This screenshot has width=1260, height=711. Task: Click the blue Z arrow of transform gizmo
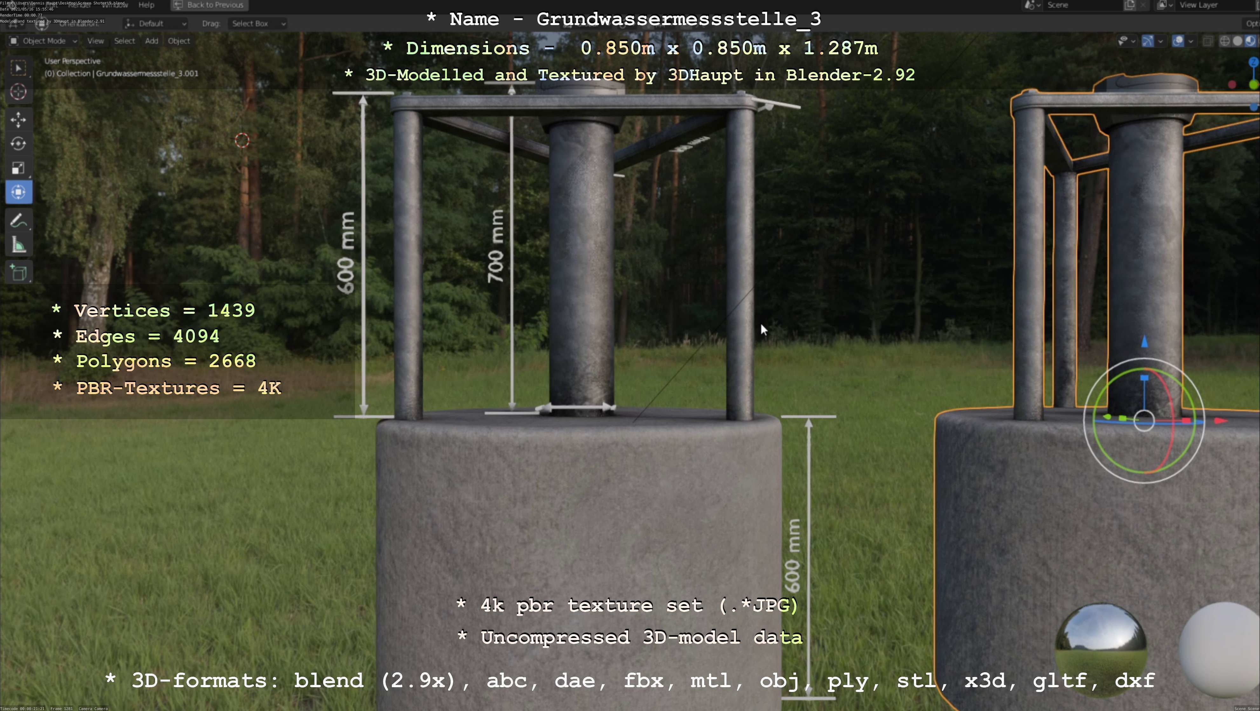(1144, 342)
